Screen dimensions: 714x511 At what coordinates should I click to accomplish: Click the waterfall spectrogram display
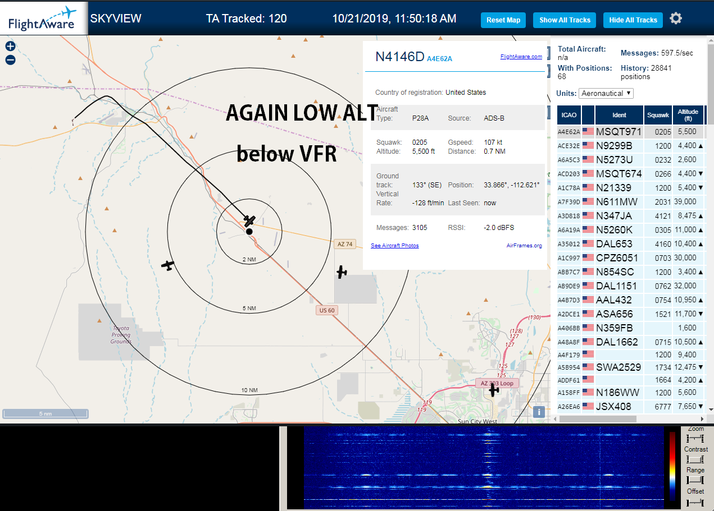(x=483, y=468)
